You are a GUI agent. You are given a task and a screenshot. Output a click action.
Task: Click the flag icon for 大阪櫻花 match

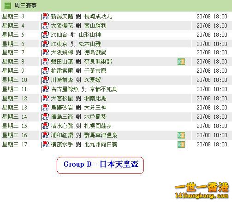45,26
